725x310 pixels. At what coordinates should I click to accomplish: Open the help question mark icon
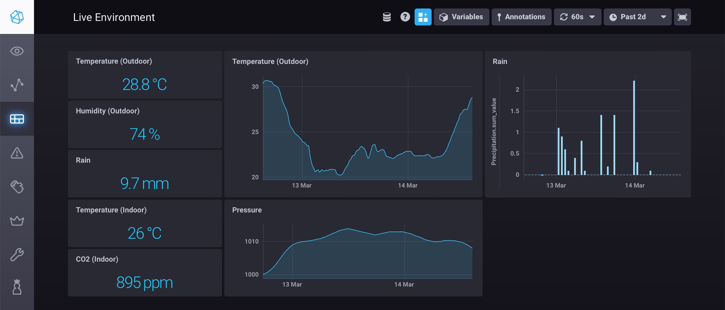tap(405, 17)
